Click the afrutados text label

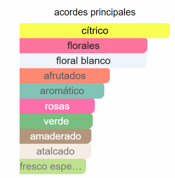pos(65,76)
